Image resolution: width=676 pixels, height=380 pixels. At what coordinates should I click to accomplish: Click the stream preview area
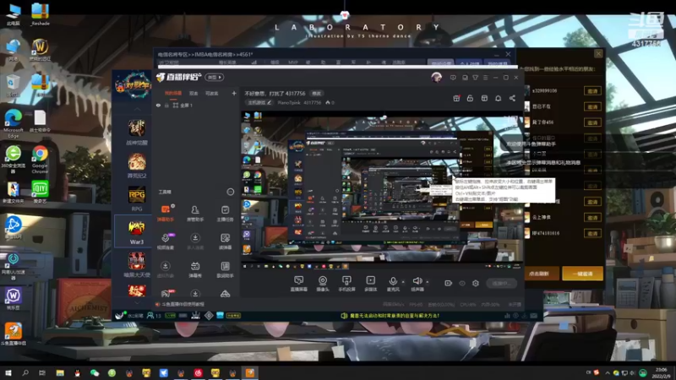click(382, 189)
